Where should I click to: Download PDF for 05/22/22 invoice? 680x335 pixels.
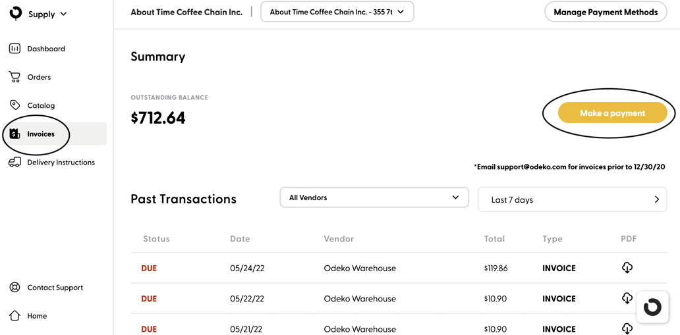coord(627,298)
